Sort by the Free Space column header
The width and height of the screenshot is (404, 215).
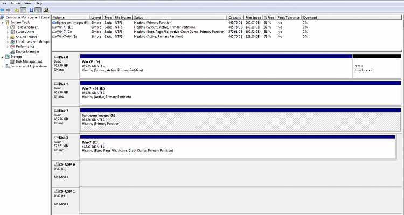point(253,18)
